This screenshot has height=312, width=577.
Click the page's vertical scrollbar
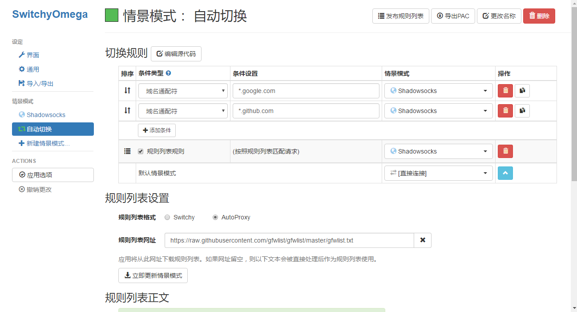coord(574,94)
